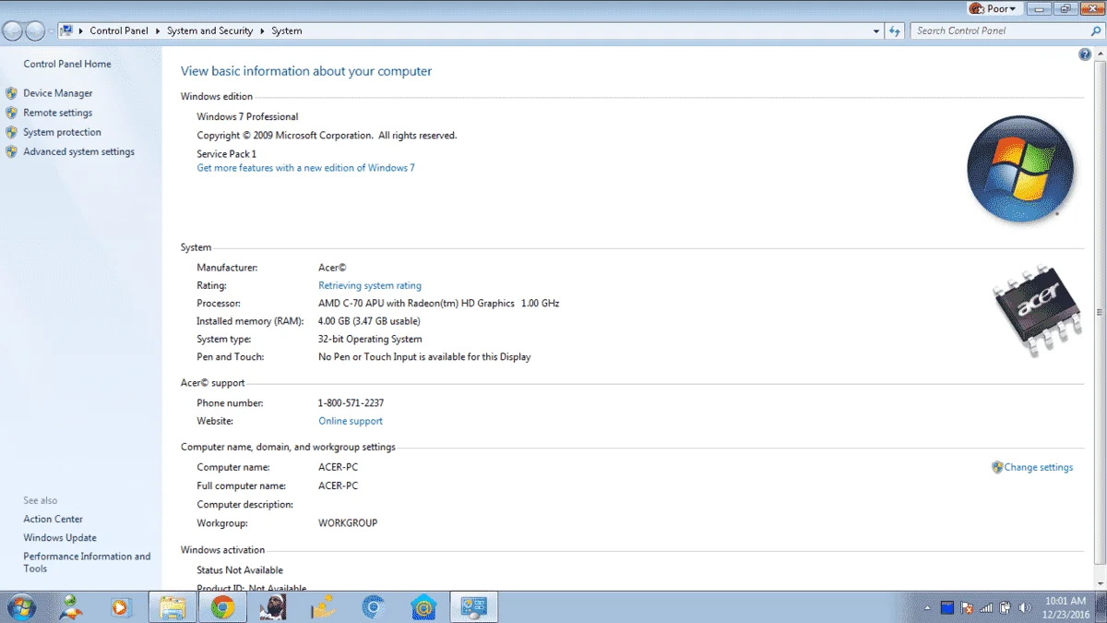Click the Windows Start orb
This screenshot has width=1107, height=623.
point(20,606)
